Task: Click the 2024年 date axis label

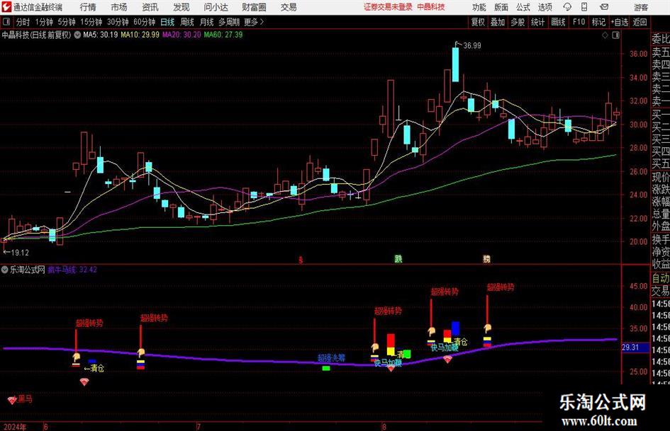Action: [14, 427]
